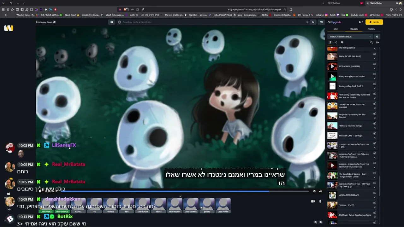The image size is (404, 227).
Task: Open the BotRix chat username
Action: 65,217
